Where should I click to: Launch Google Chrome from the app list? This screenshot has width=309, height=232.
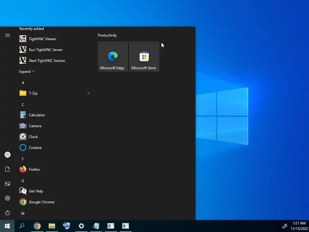[55, 202]
